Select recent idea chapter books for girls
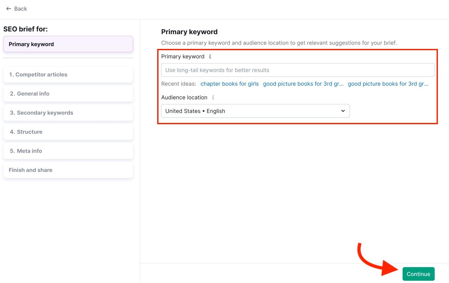The height and width of the screenshot is (283, 449). (x=229, y=84)
